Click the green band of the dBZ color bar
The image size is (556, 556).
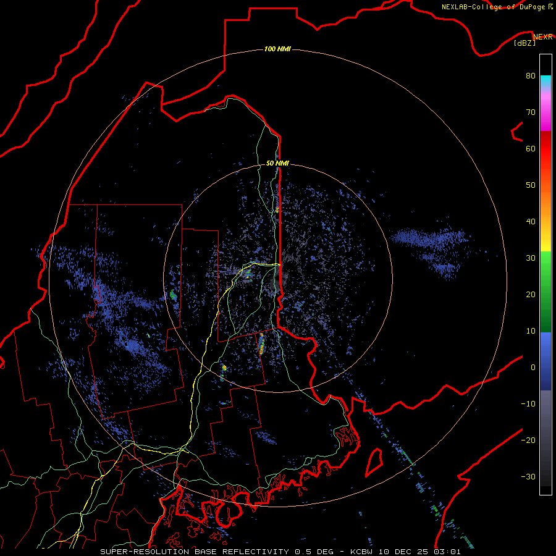[x=545, y=292]
